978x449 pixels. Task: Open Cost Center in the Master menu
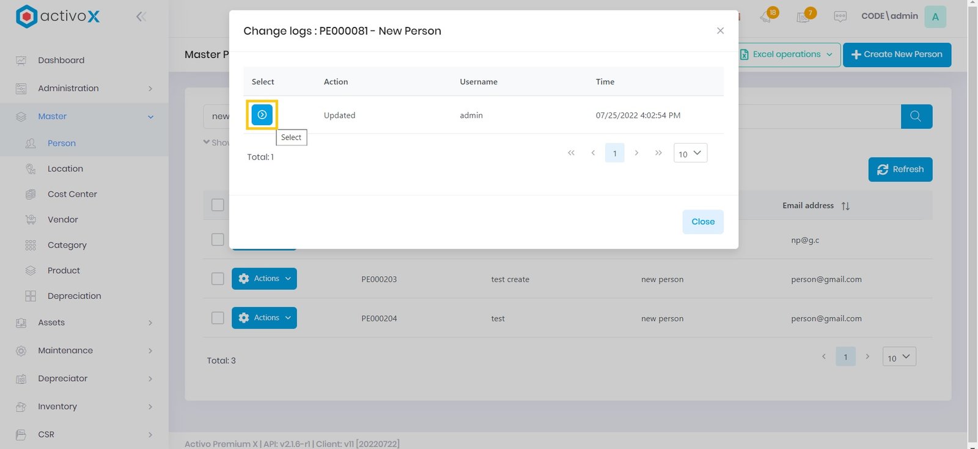72,194
